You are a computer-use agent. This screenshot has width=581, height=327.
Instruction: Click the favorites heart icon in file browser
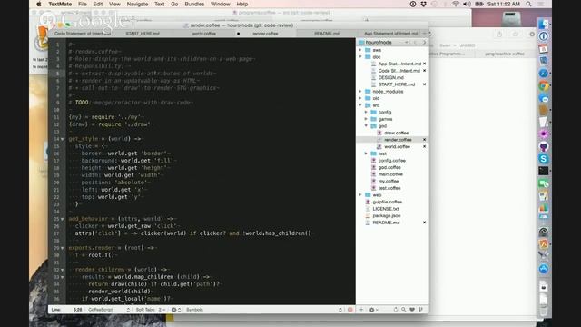pos(412,310)
